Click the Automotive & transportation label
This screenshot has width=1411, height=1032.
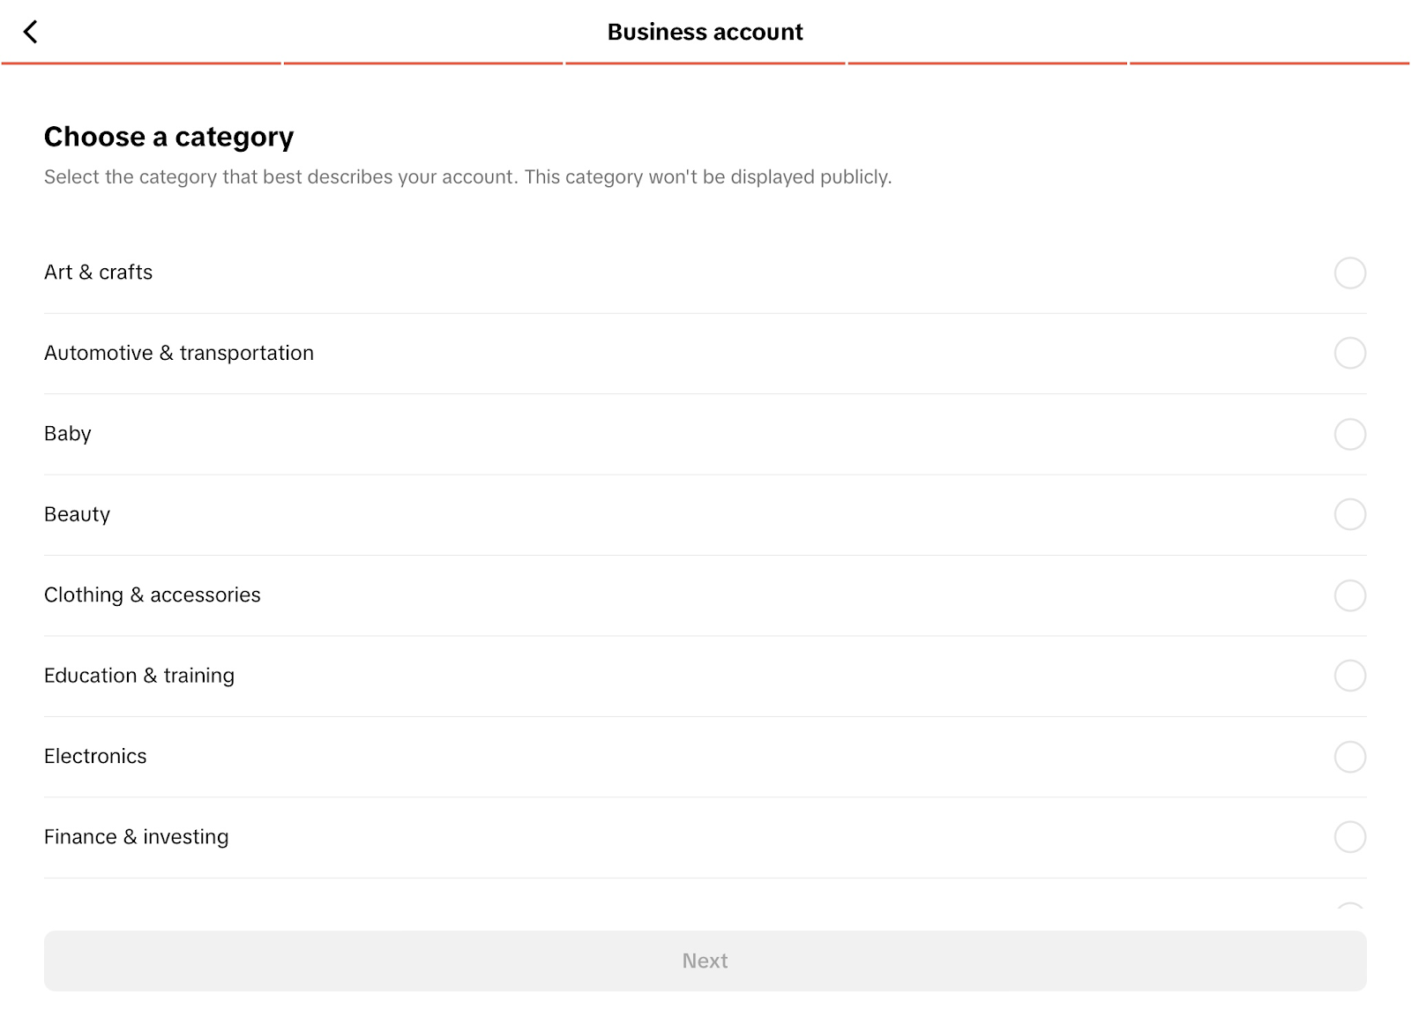[179, 353]
